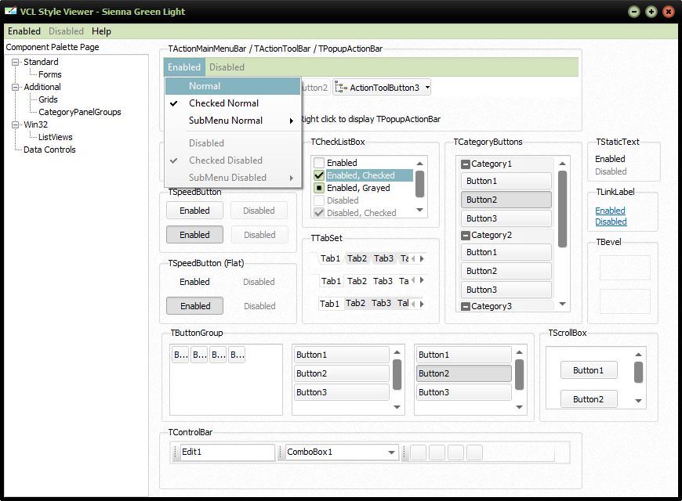This screenshot has height=501, width=682.
Task: Click the Disabled TLinkLabel link
Action: (611, 222)
